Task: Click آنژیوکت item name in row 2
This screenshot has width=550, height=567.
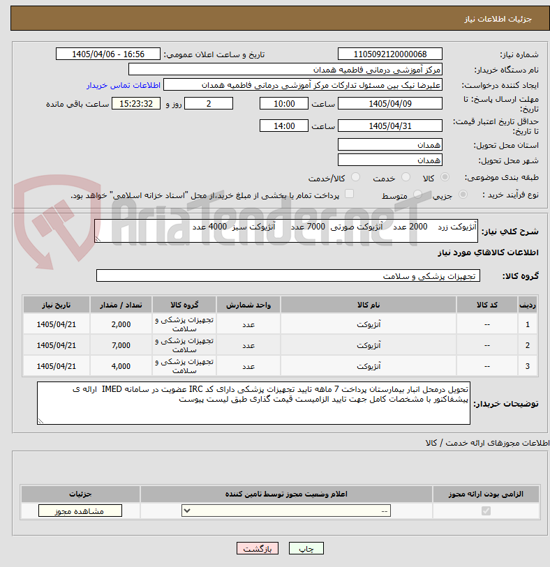Action: pos(369,345)
